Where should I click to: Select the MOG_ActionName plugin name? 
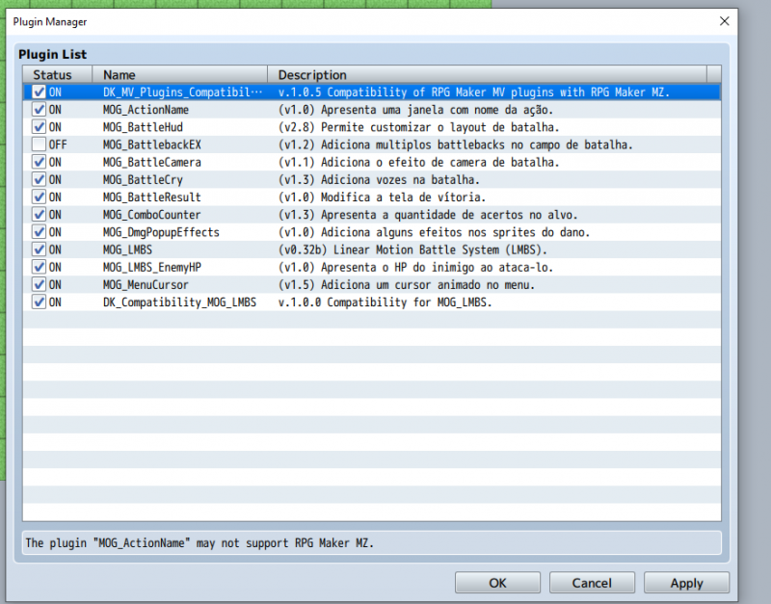(146, 110)
